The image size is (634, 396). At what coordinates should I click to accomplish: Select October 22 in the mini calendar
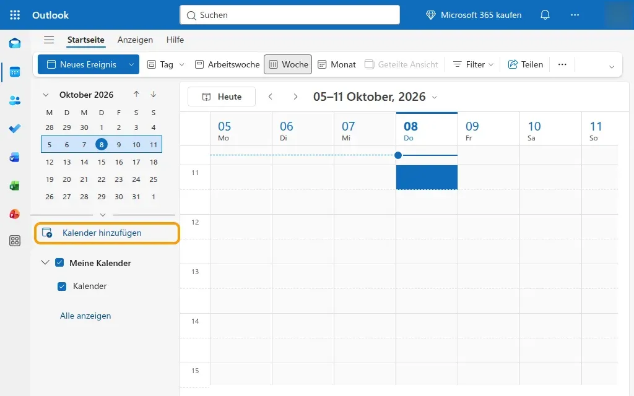tap(102, 179)
